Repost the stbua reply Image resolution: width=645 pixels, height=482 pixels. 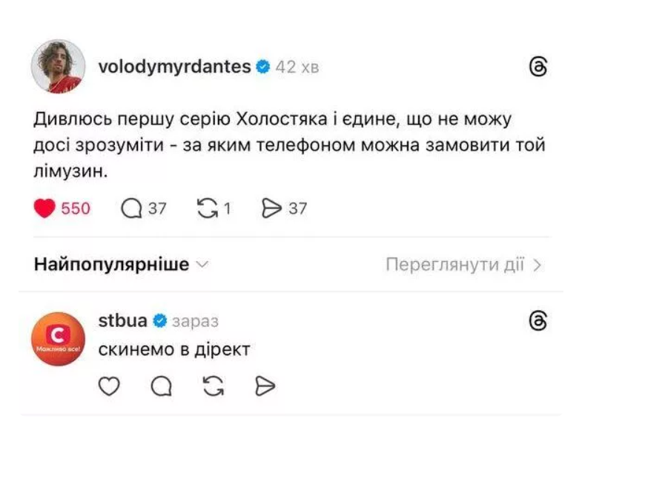click(213, 386)
